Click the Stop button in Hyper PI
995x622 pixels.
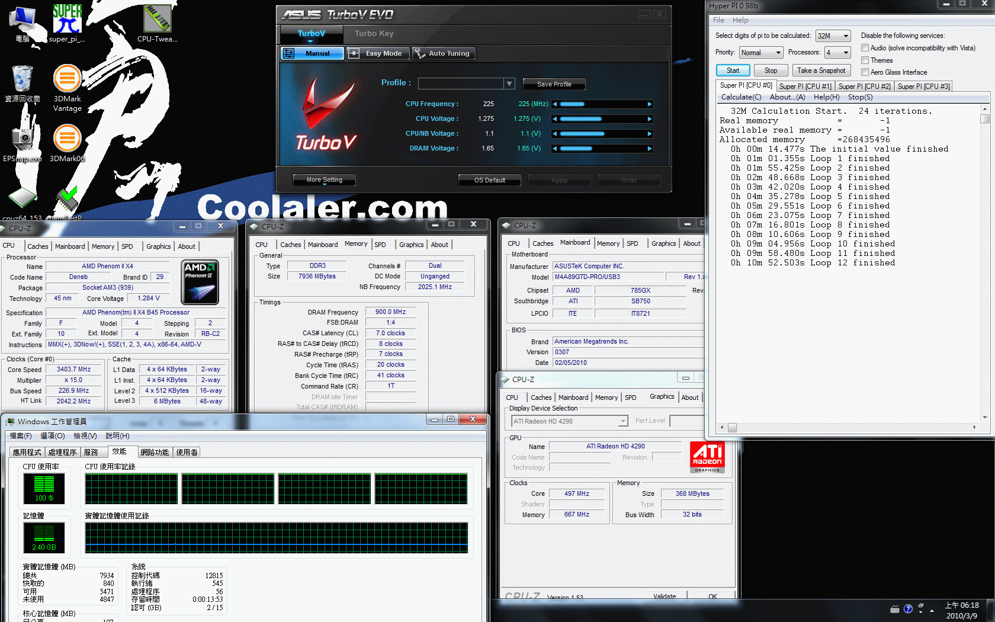coord(771,70)
